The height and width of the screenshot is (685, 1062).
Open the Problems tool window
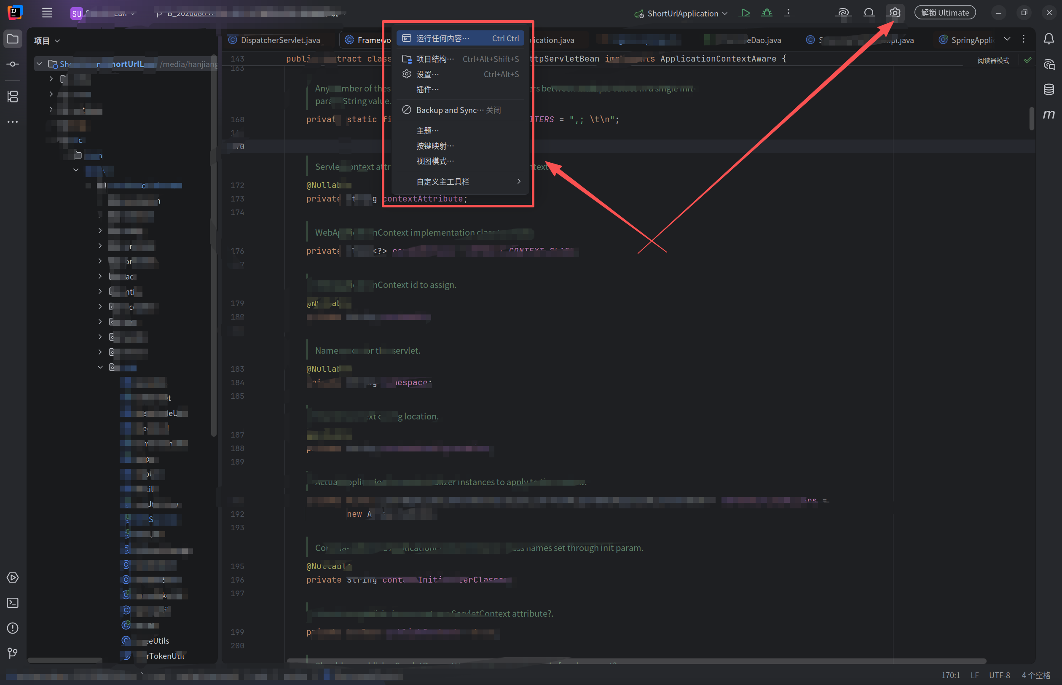13,628
